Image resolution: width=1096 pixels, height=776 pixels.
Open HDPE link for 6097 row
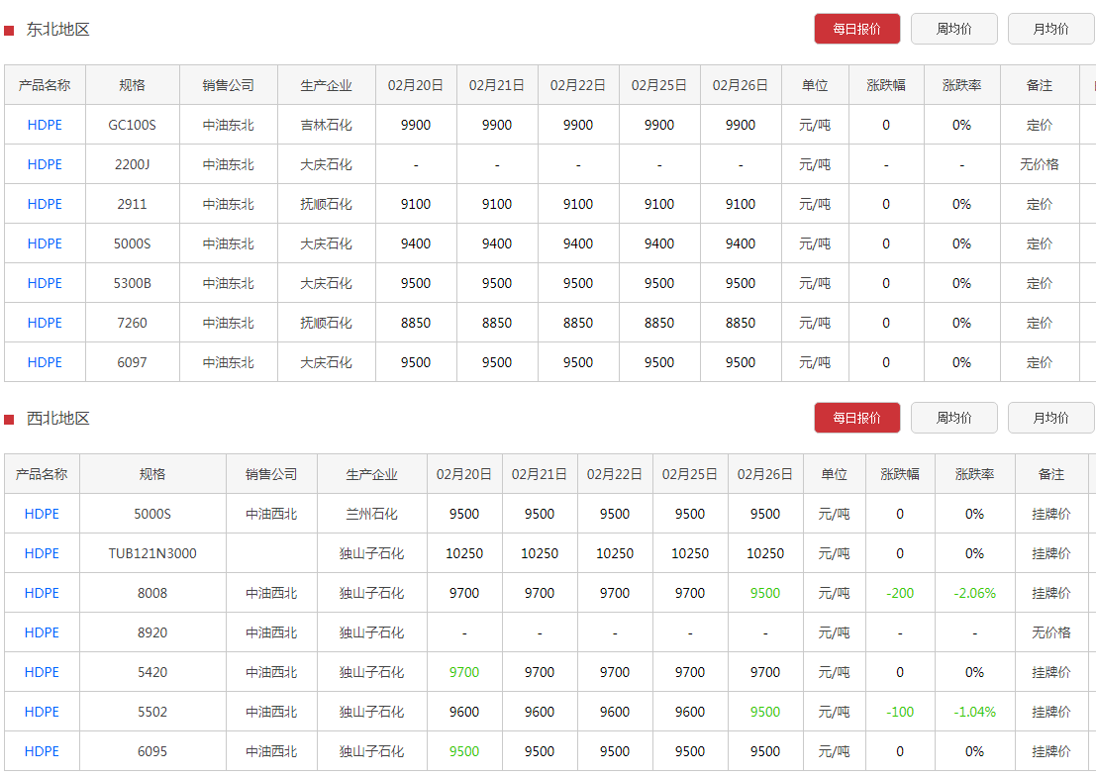(45, 362)
